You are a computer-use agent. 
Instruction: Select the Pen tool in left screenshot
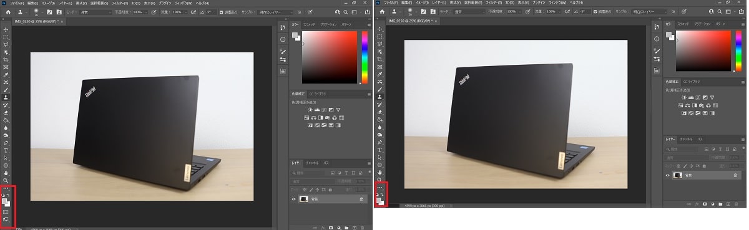click(6, 143)
